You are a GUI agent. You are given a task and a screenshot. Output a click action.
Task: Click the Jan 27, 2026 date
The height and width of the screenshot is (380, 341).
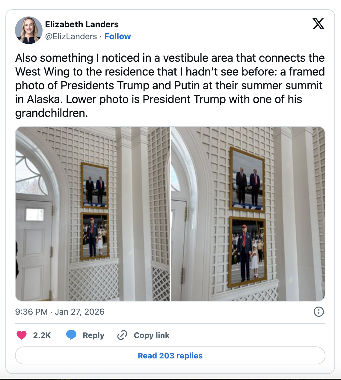tap(80, 312)
